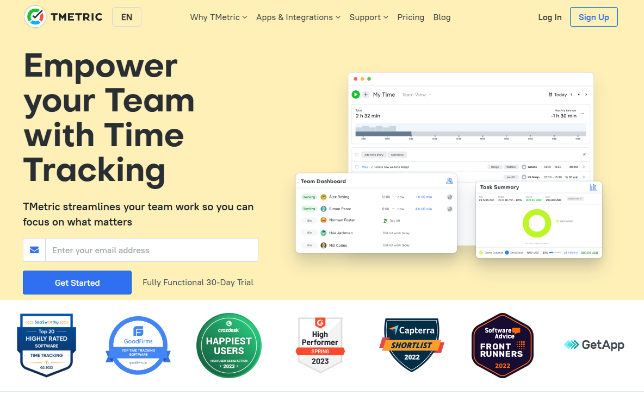The image size is (644, 420).
Task: Expand the Apps & Integrations menu
Action: [298, 17]
